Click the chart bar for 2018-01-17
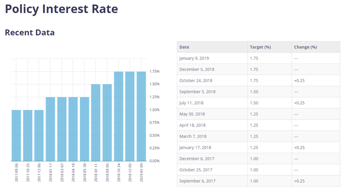The width and height of the screenshot is (343, 190). [51, 129]
